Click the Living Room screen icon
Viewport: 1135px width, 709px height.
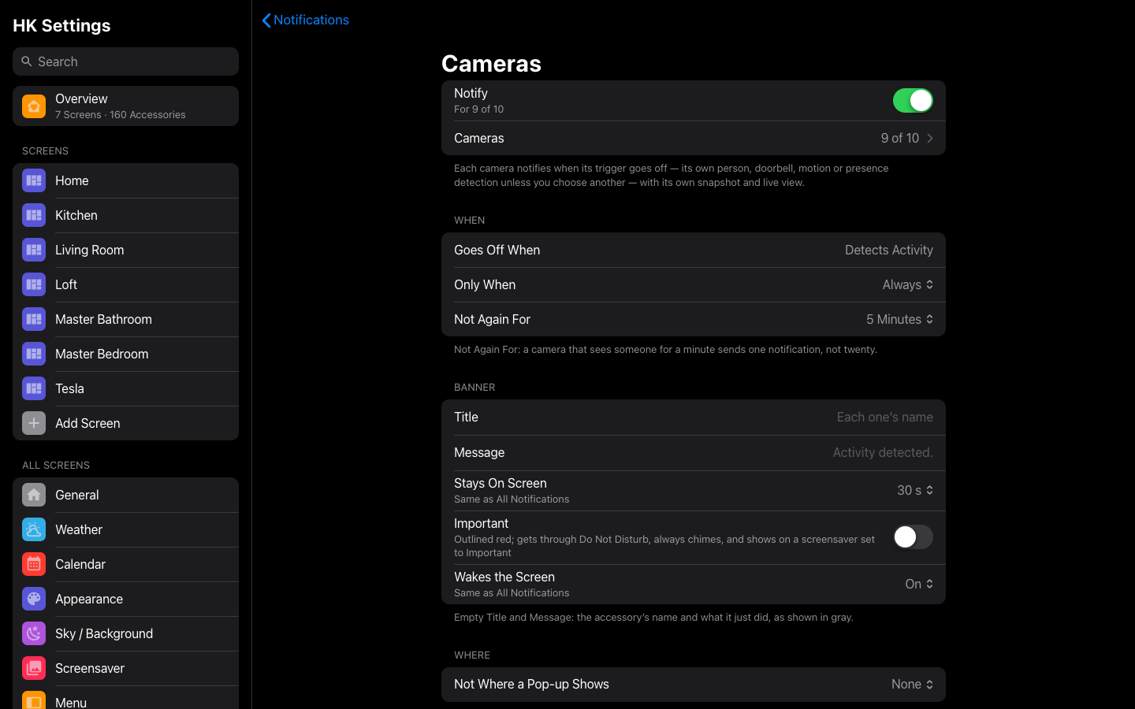tap(34, 250)
